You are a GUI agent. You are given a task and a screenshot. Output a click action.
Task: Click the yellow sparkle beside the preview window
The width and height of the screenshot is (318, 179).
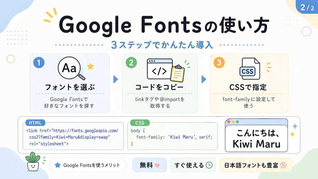292,134
